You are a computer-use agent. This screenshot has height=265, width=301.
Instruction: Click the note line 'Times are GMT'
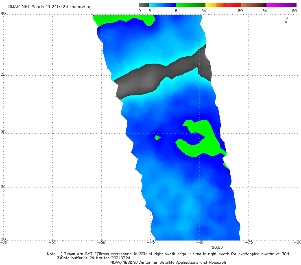coord(79,254)
